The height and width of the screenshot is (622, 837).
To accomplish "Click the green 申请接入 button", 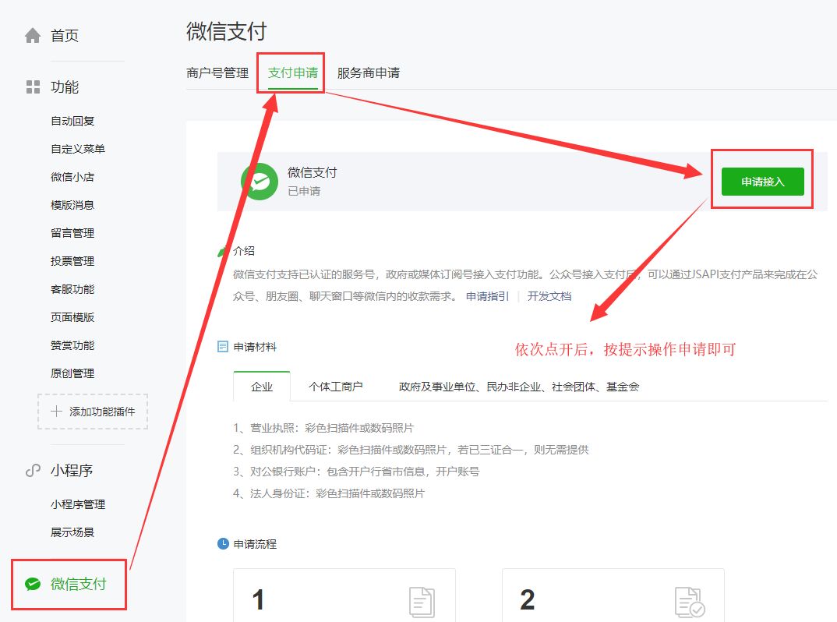I will pos(763,182).
